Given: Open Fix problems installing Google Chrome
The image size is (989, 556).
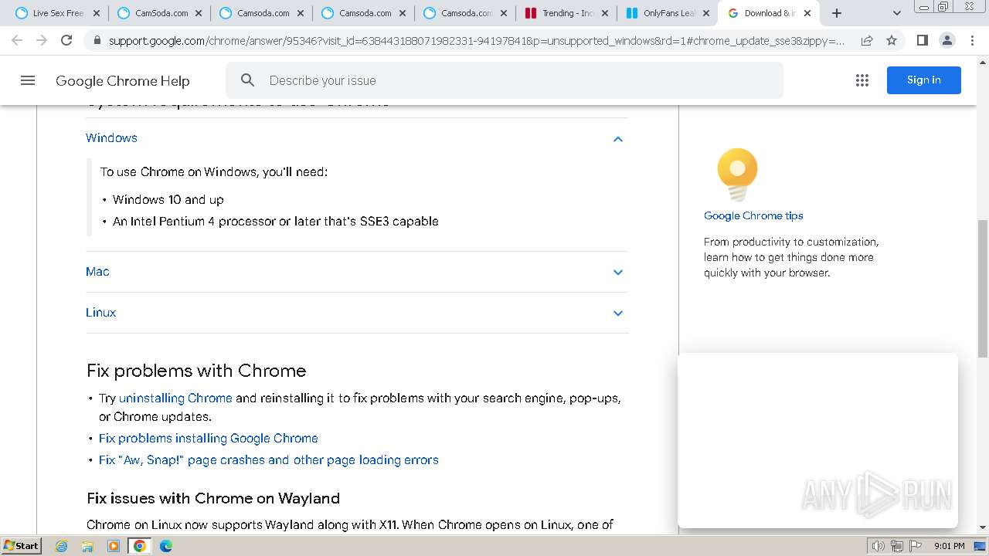Looking at the screenshot, I should click(208, 438).
